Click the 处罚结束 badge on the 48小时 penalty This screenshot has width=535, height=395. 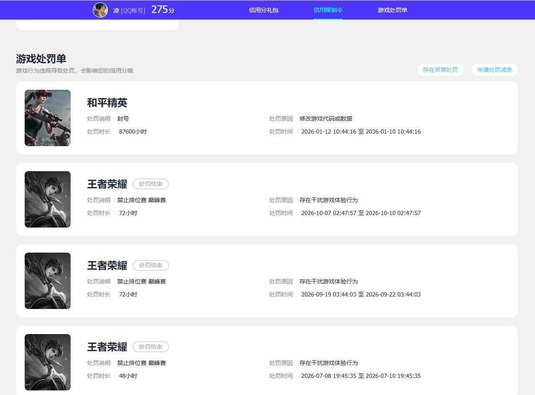click(x=151, y=347)
